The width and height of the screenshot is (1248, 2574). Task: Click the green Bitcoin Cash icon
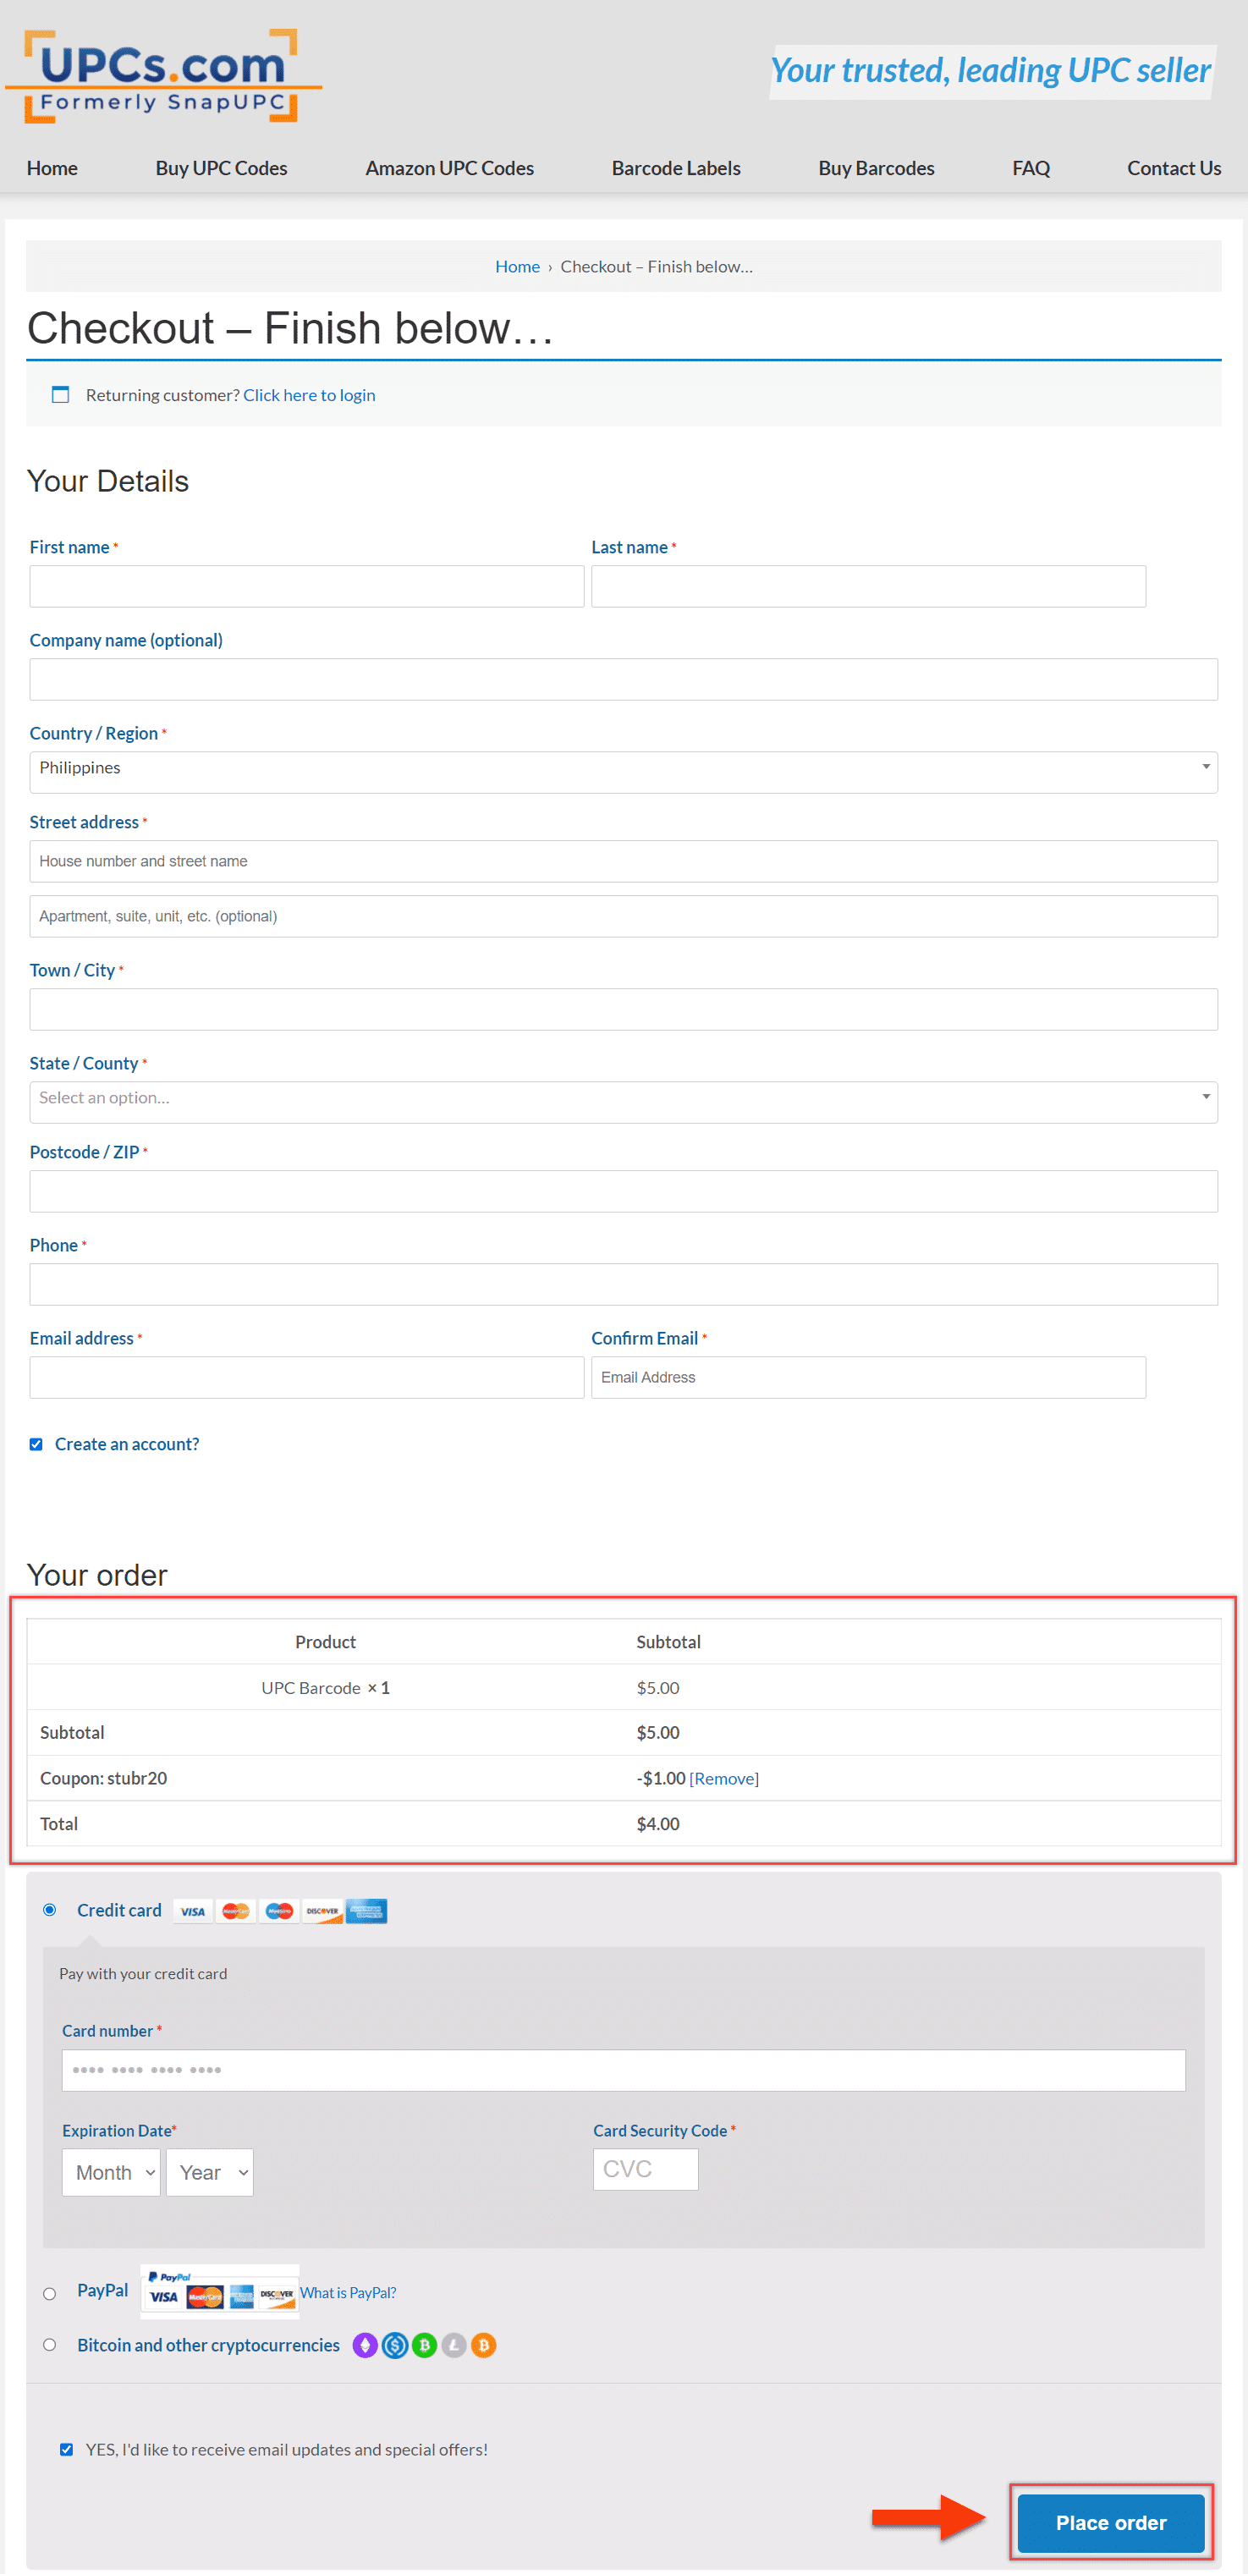coord(425,2346)
